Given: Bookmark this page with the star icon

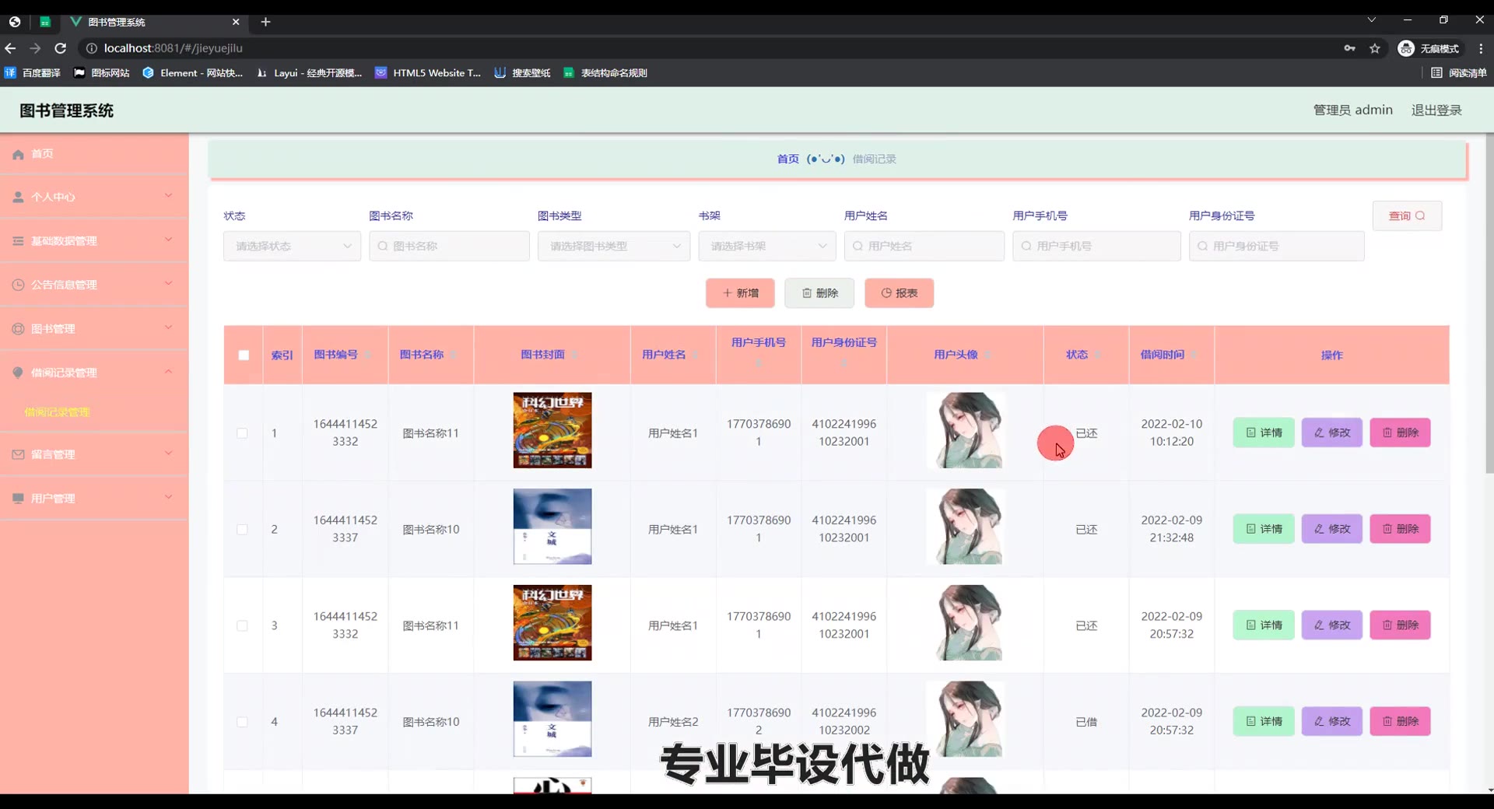Looking at the screenshot, I should (x=1375, y=48).
